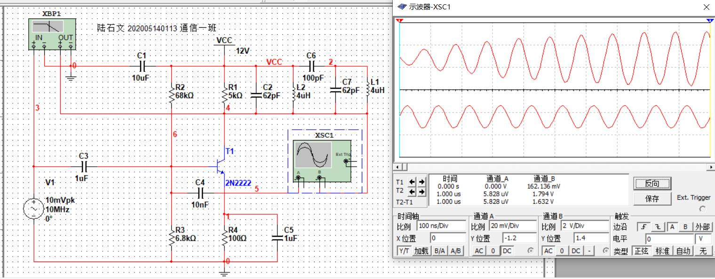
Task: Set Channel B coupling to DC
Action: [576, 251]
